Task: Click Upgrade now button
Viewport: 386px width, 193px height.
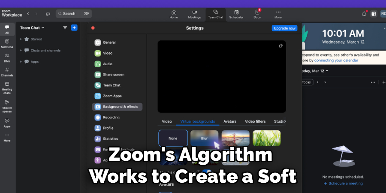Action: (284, 28)
